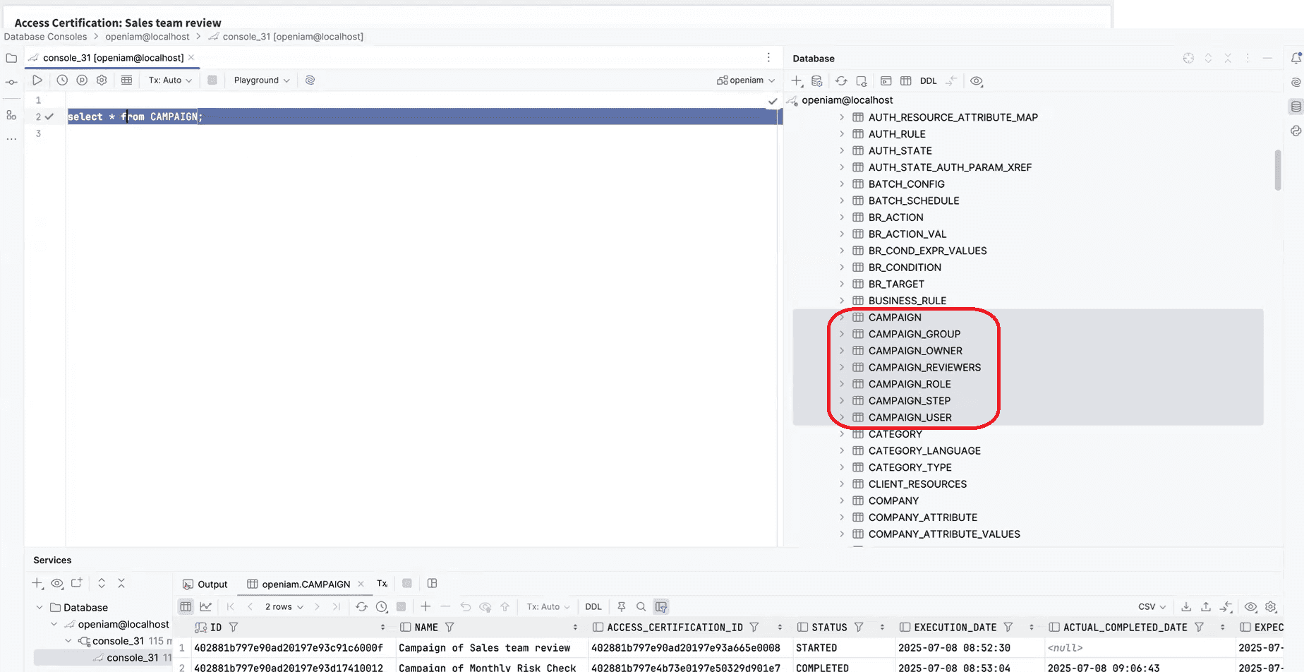The height and width of the screenshot is (672, 1304).
Task: Open the notifications bell icon
Action: coord(1296,59)
